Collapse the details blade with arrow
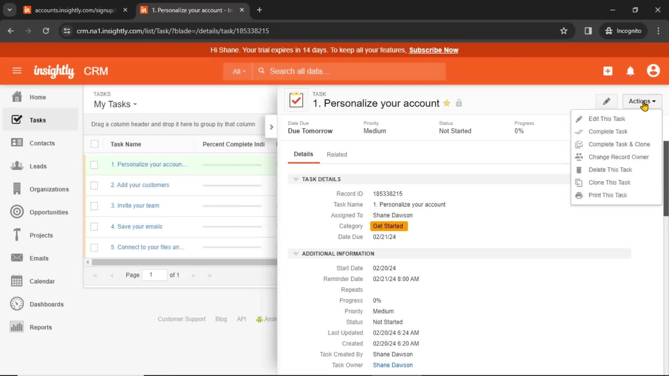This screenshot has height=376, width=669. tap(271, 127)
